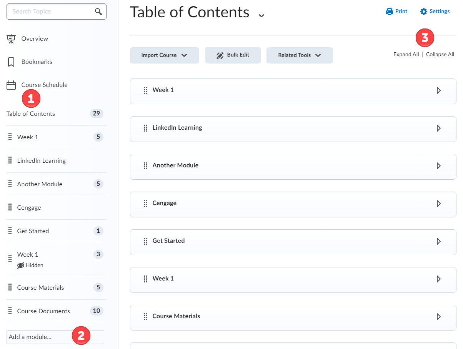Image resolution: width=463 pixels, height=349 pixels.
Task: Expand the Another Module disclosure triangle
Action: click(438, 166)
